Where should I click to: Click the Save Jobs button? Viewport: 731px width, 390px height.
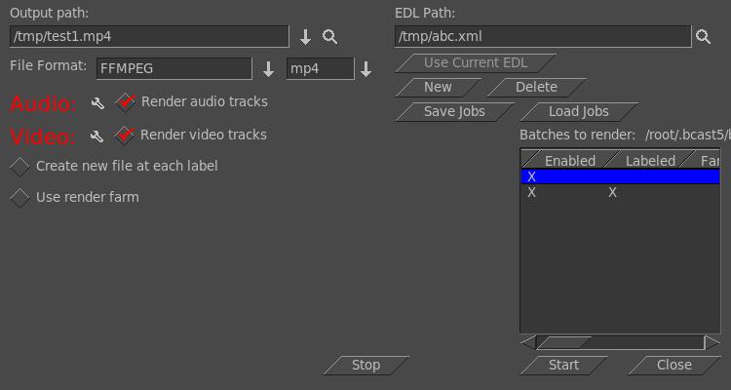coord(454,111)
